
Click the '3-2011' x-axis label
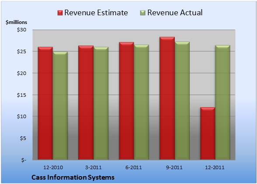[x=94, y=167]
